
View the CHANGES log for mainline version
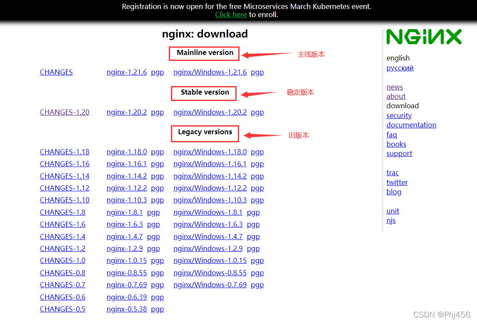pos(56,72)
